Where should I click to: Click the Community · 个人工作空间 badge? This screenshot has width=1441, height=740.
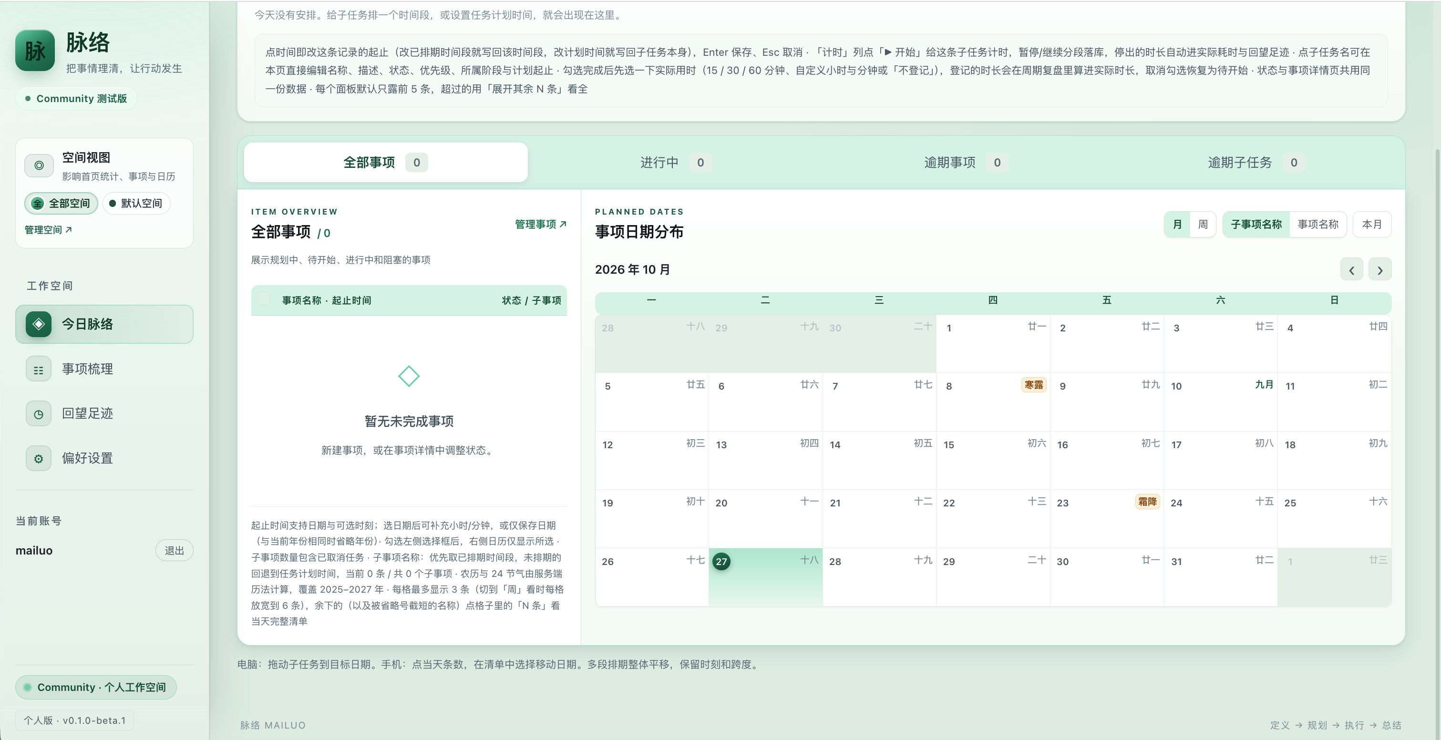coord(96,688)
